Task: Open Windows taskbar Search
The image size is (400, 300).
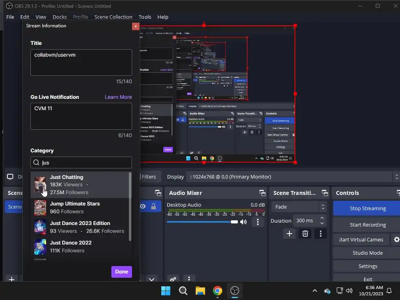Action: tap(183, 291)
